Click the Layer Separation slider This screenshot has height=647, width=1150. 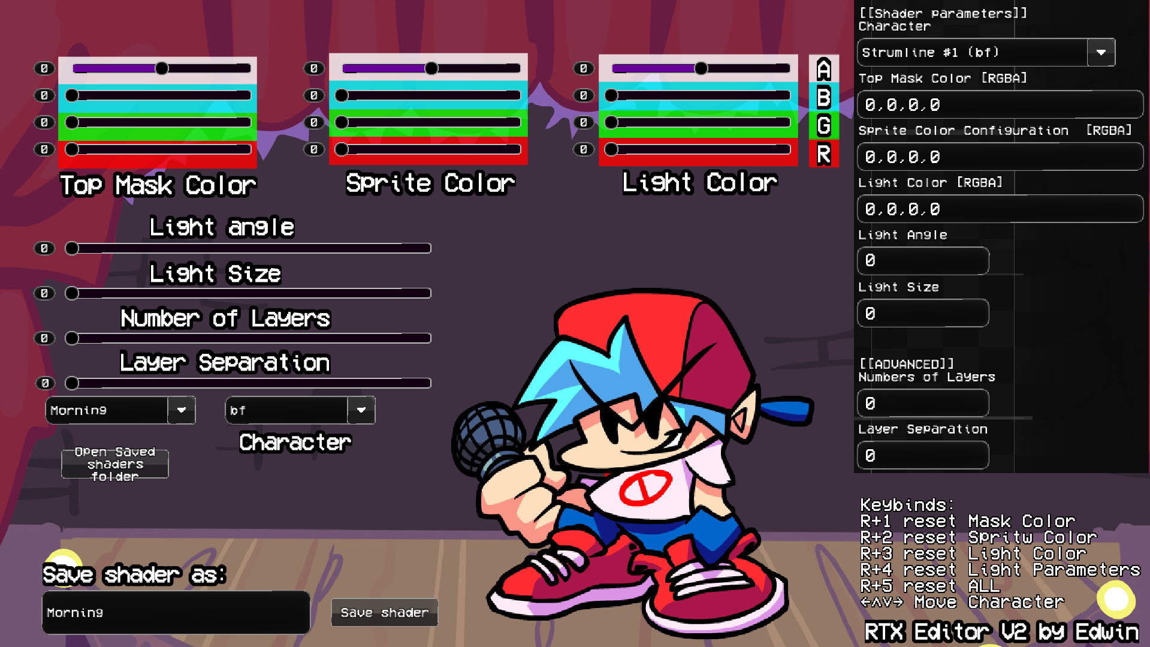click(x=248, y=383)
